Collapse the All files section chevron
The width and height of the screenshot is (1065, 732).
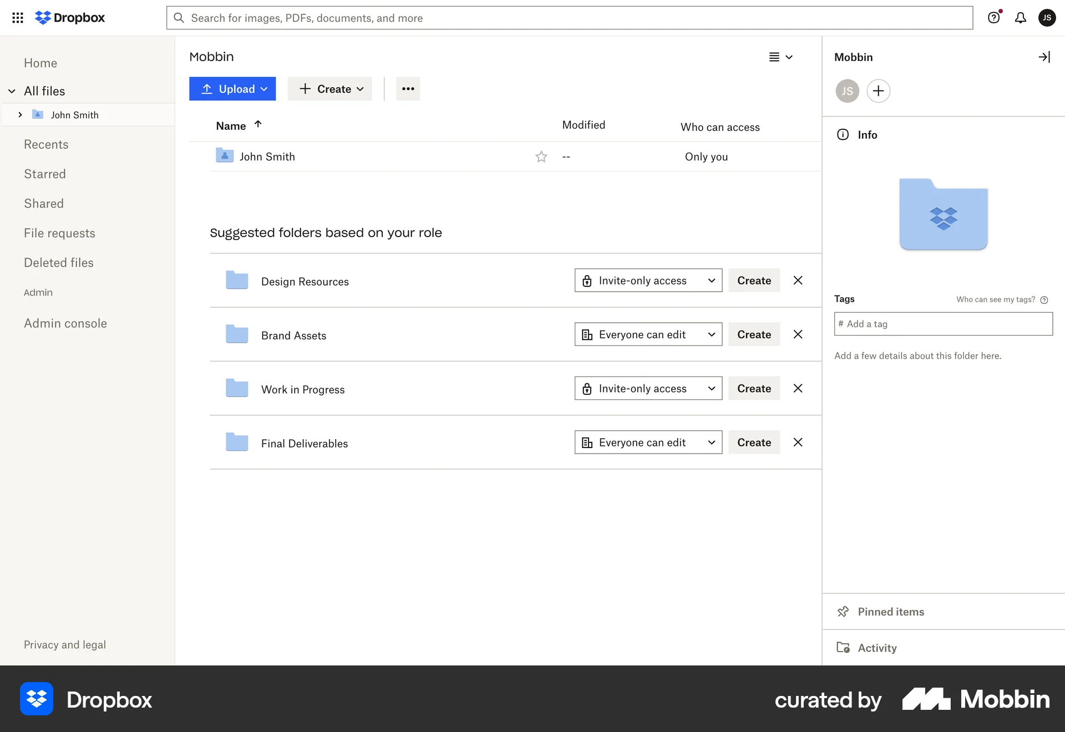pos(12,91)
